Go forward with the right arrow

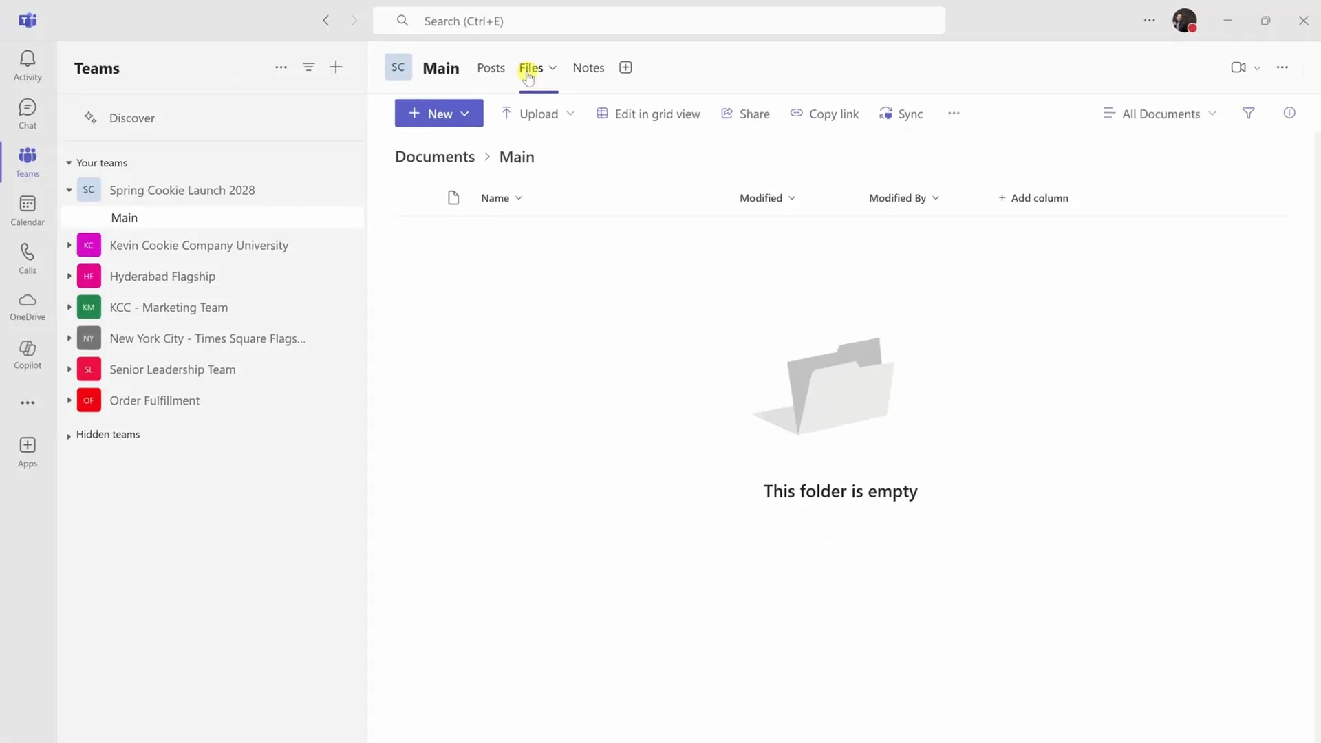point(354,21)
